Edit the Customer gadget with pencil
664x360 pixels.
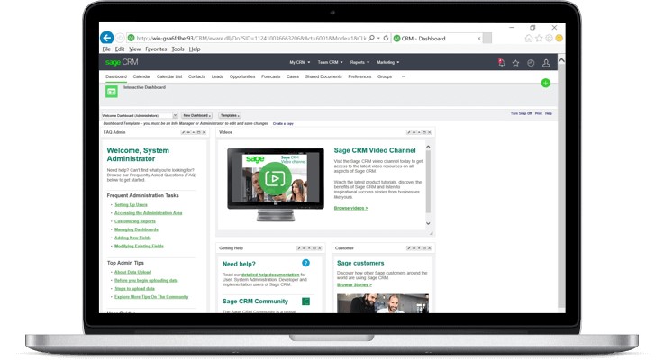(409, 248)
